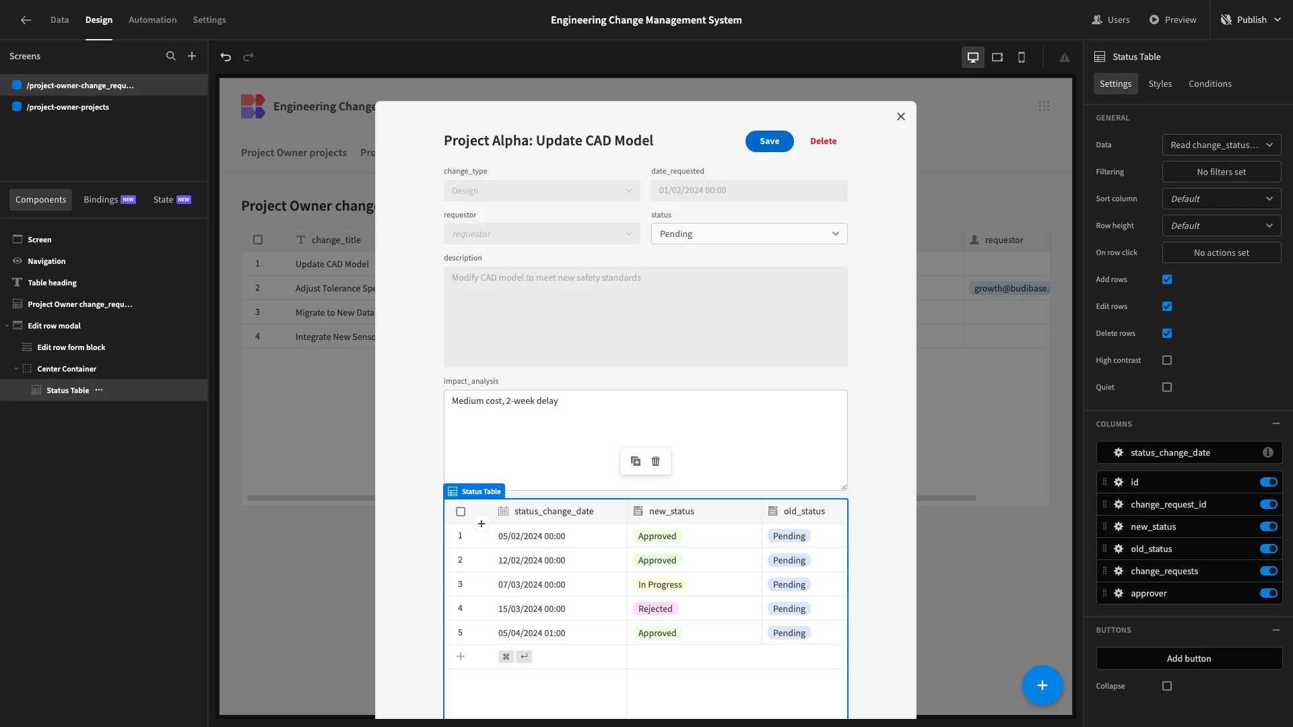Open settings gear for new_status column

(1119, 527)
